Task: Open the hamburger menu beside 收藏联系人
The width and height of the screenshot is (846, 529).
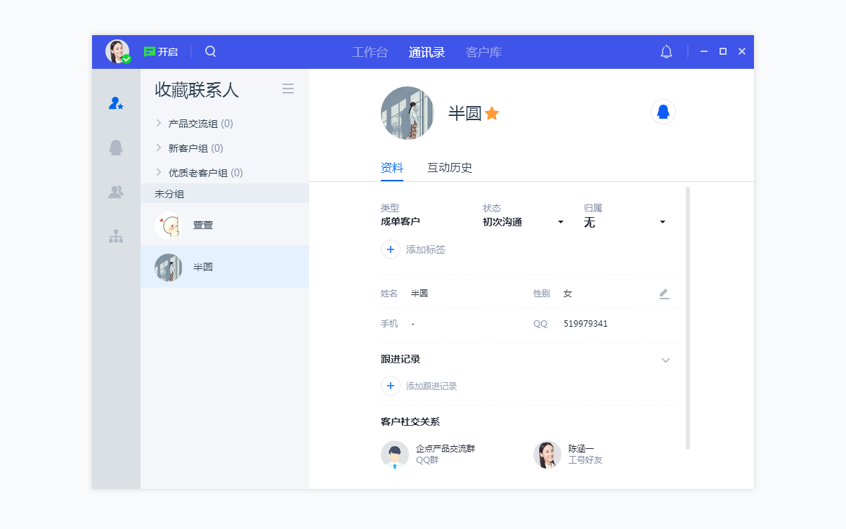Action: point(287,89)
